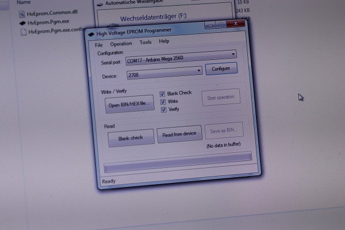This screenshot has width=345, height=230.
Task: Open the Tools menu
Action: pos(145,43)
